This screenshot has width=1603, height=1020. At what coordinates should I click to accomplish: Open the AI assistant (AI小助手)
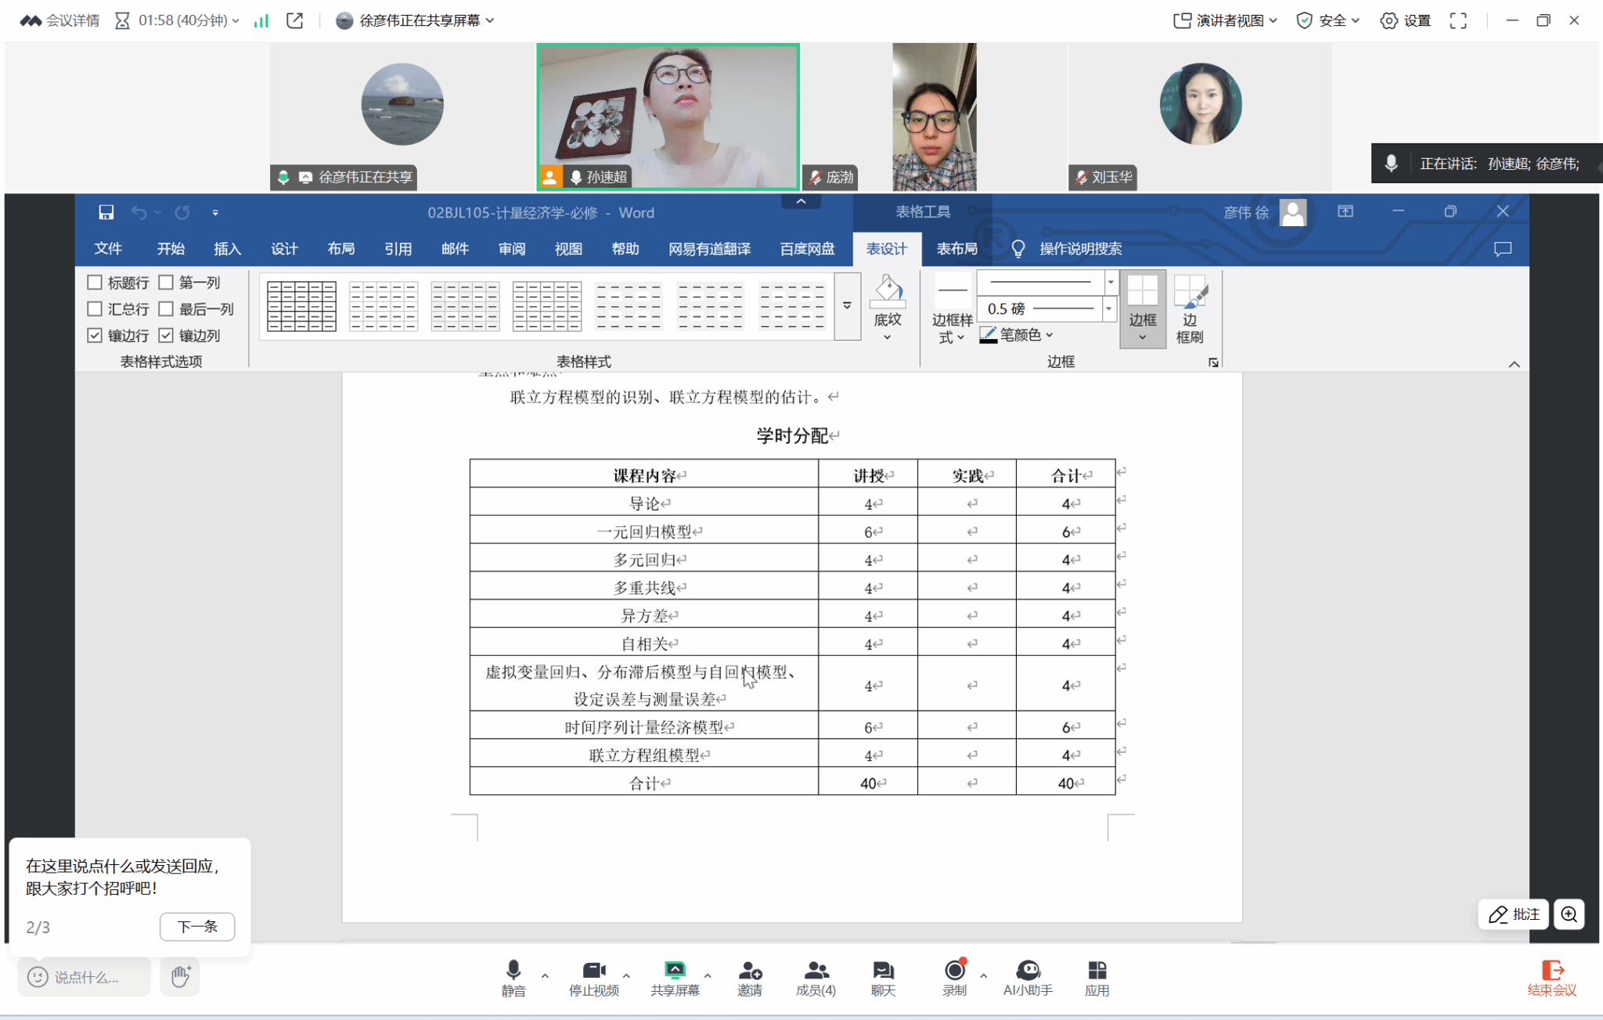1028,978
